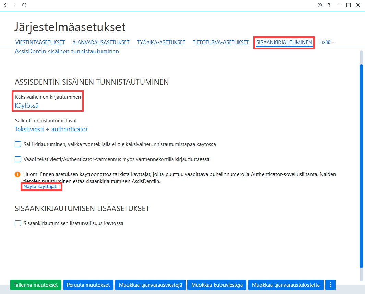Reload the page with the refresh icon
365x294 pixels.
pos(24,5)
